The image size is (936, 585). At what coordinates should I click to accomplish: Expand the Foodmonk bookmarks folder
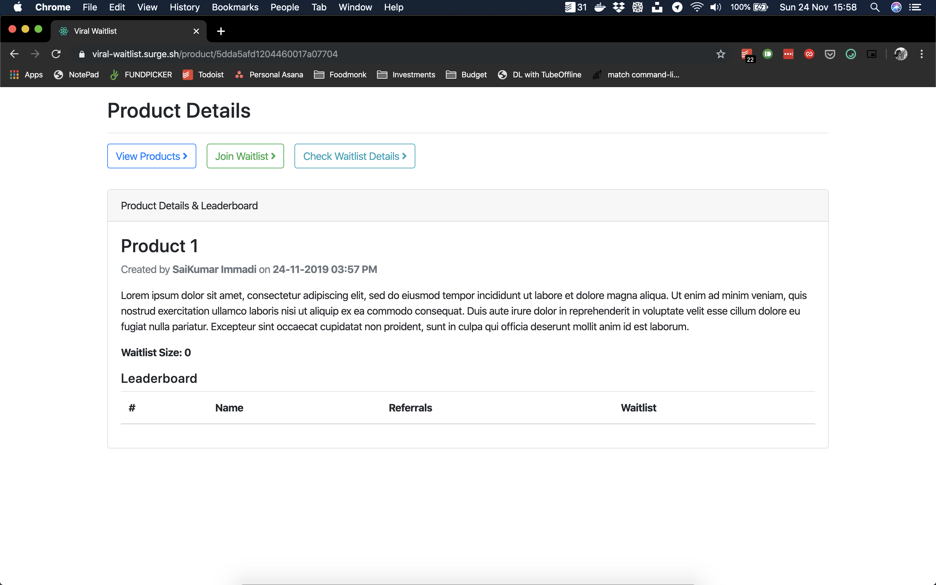click(x=340, y=75)
